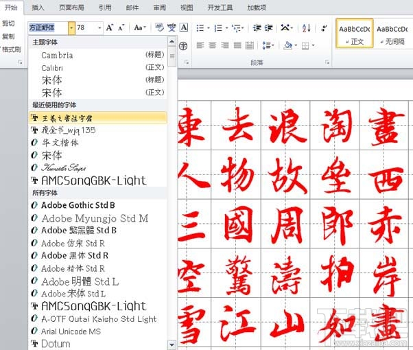Click font list scroll up arrow

pos(172,41)
